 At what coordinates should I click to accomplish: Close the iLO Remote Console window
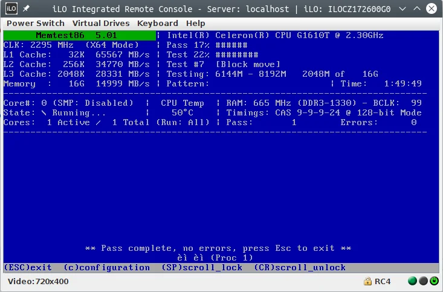point(432,8)
